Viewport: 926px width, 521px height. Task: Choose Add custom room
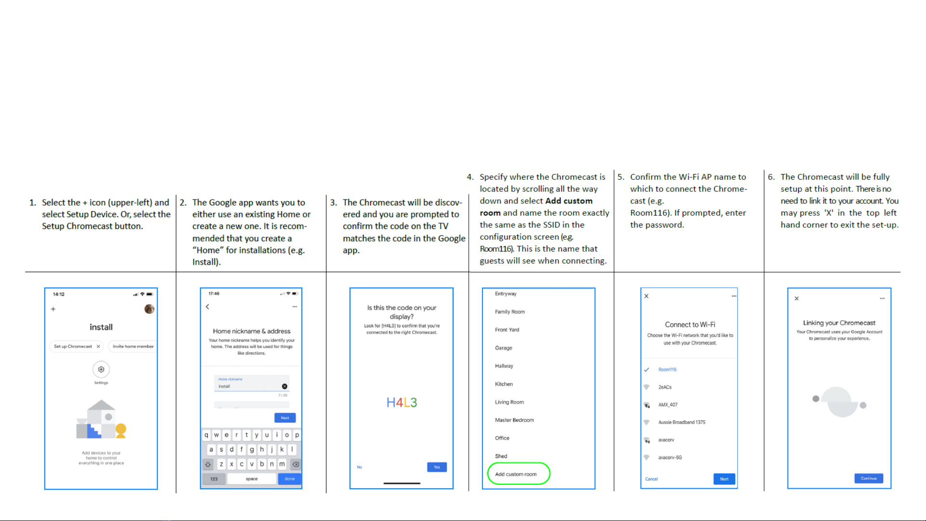tap(519, 474)
